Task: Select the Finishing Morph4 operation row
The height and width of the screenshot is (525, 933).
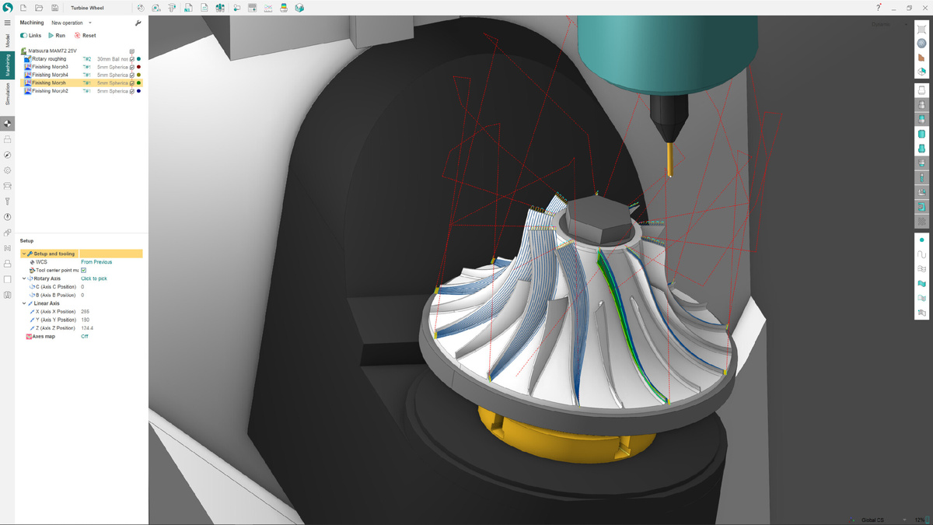Action: pyautogui.click(x=83, y=75)
